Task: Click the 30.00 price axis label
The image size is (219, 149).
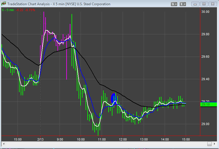Action: 205,12
